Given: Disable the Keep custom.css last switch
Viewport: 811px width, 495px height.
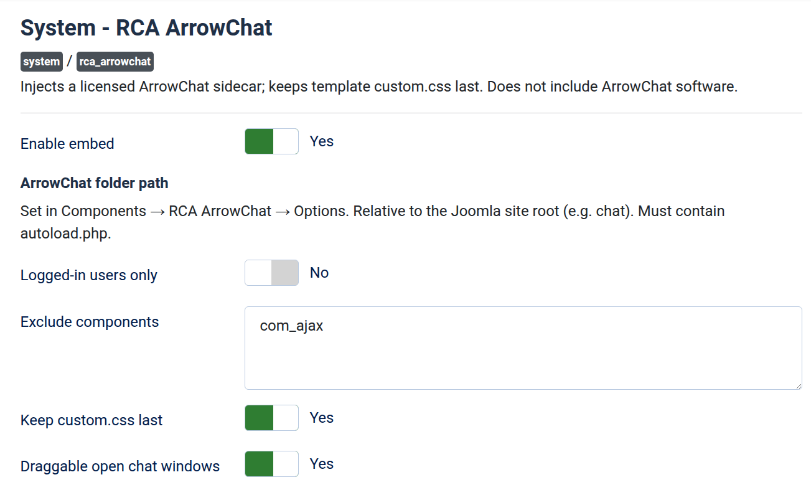Looking at the screenshot, I should pyautogui.click(x=271, y=418).
